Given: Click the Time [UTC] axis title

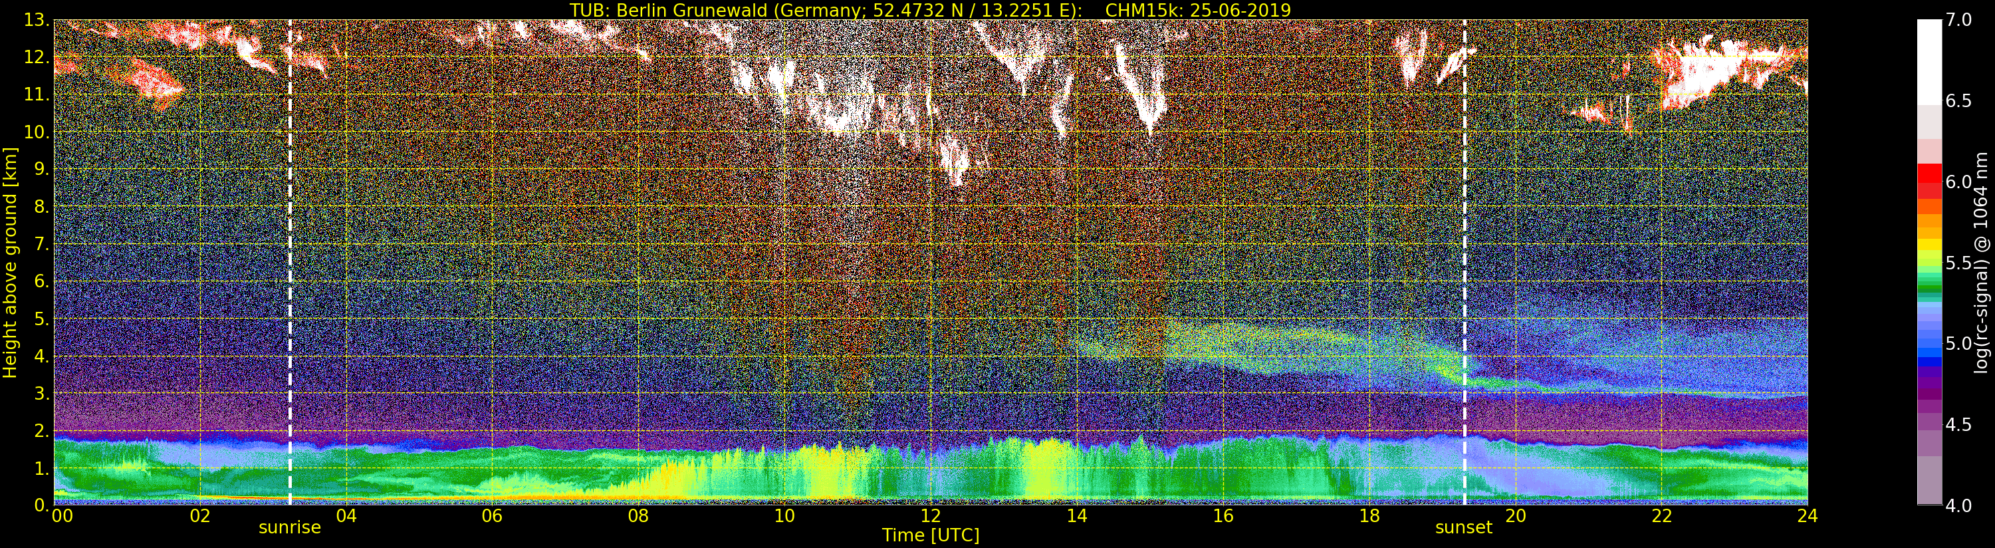Looking at the screenshot, I should coord(930,535).
